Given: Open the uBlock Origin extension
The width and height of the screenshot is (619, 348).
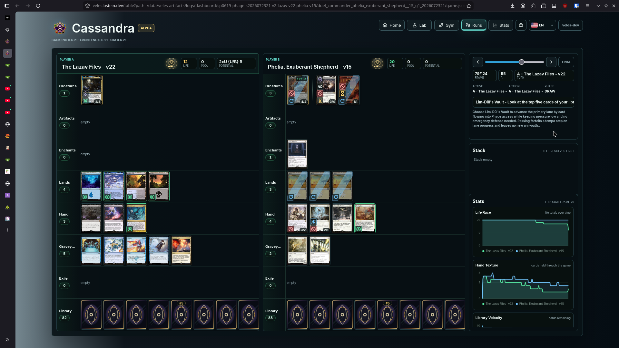Looking at the screenshot, I should [x=565, y=6].
